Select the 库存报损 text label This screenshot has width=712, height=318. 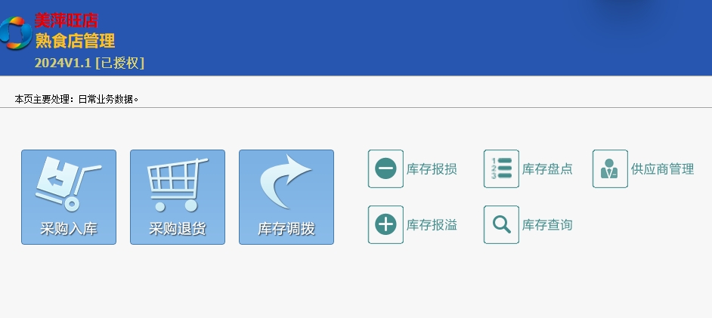tap(432, 169)
